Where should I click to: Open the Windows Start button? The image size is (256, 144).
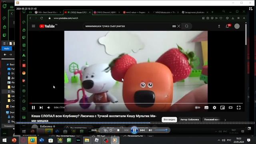[x=4, y=140]
